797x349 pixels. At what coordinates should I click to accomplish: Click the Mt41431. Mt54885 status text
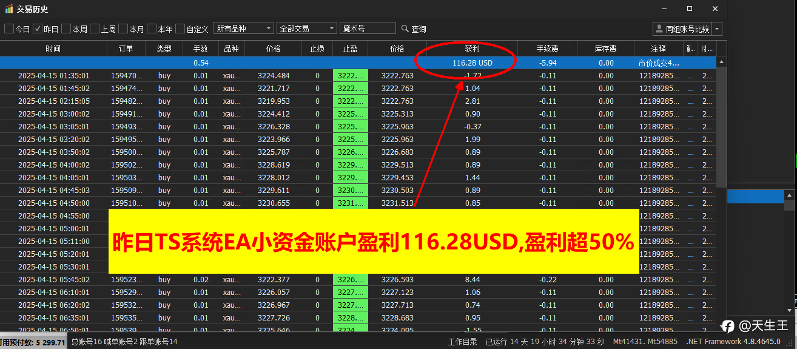[645, 342]
